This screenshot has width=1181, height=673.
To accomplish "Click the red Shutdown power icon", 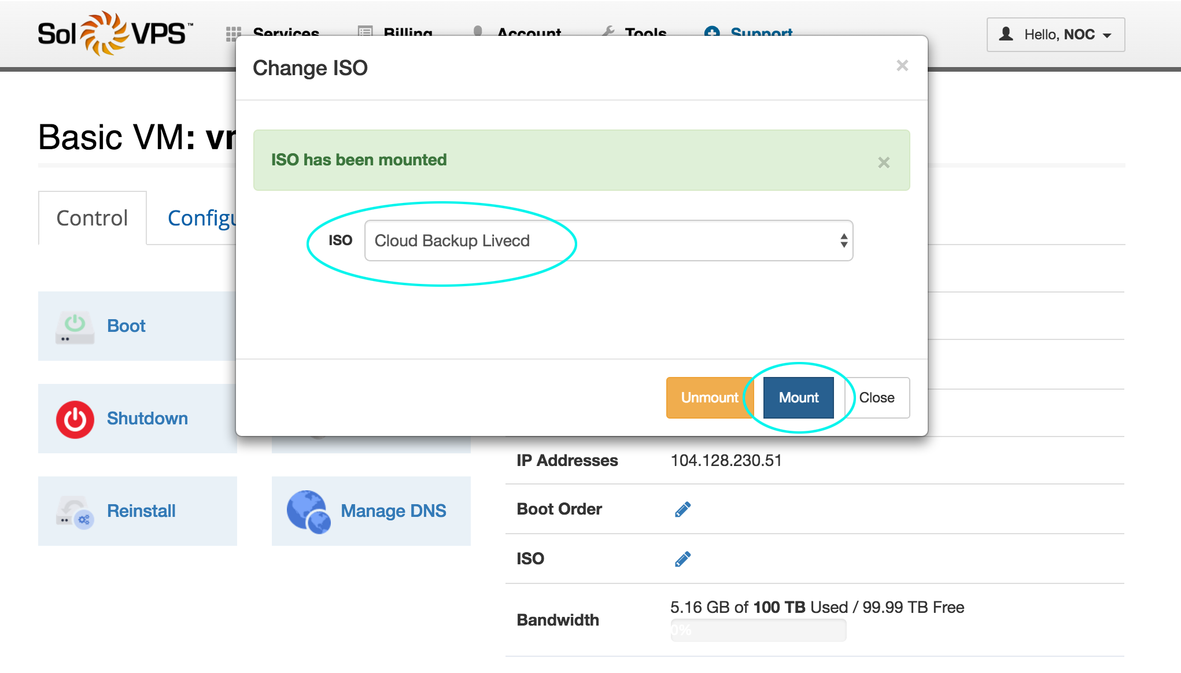I will (x=75, y=419).
